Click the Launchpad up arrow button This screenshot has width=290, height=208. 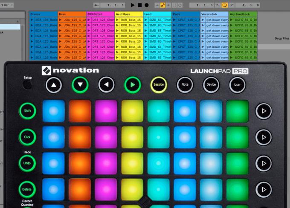pos(54,85)
